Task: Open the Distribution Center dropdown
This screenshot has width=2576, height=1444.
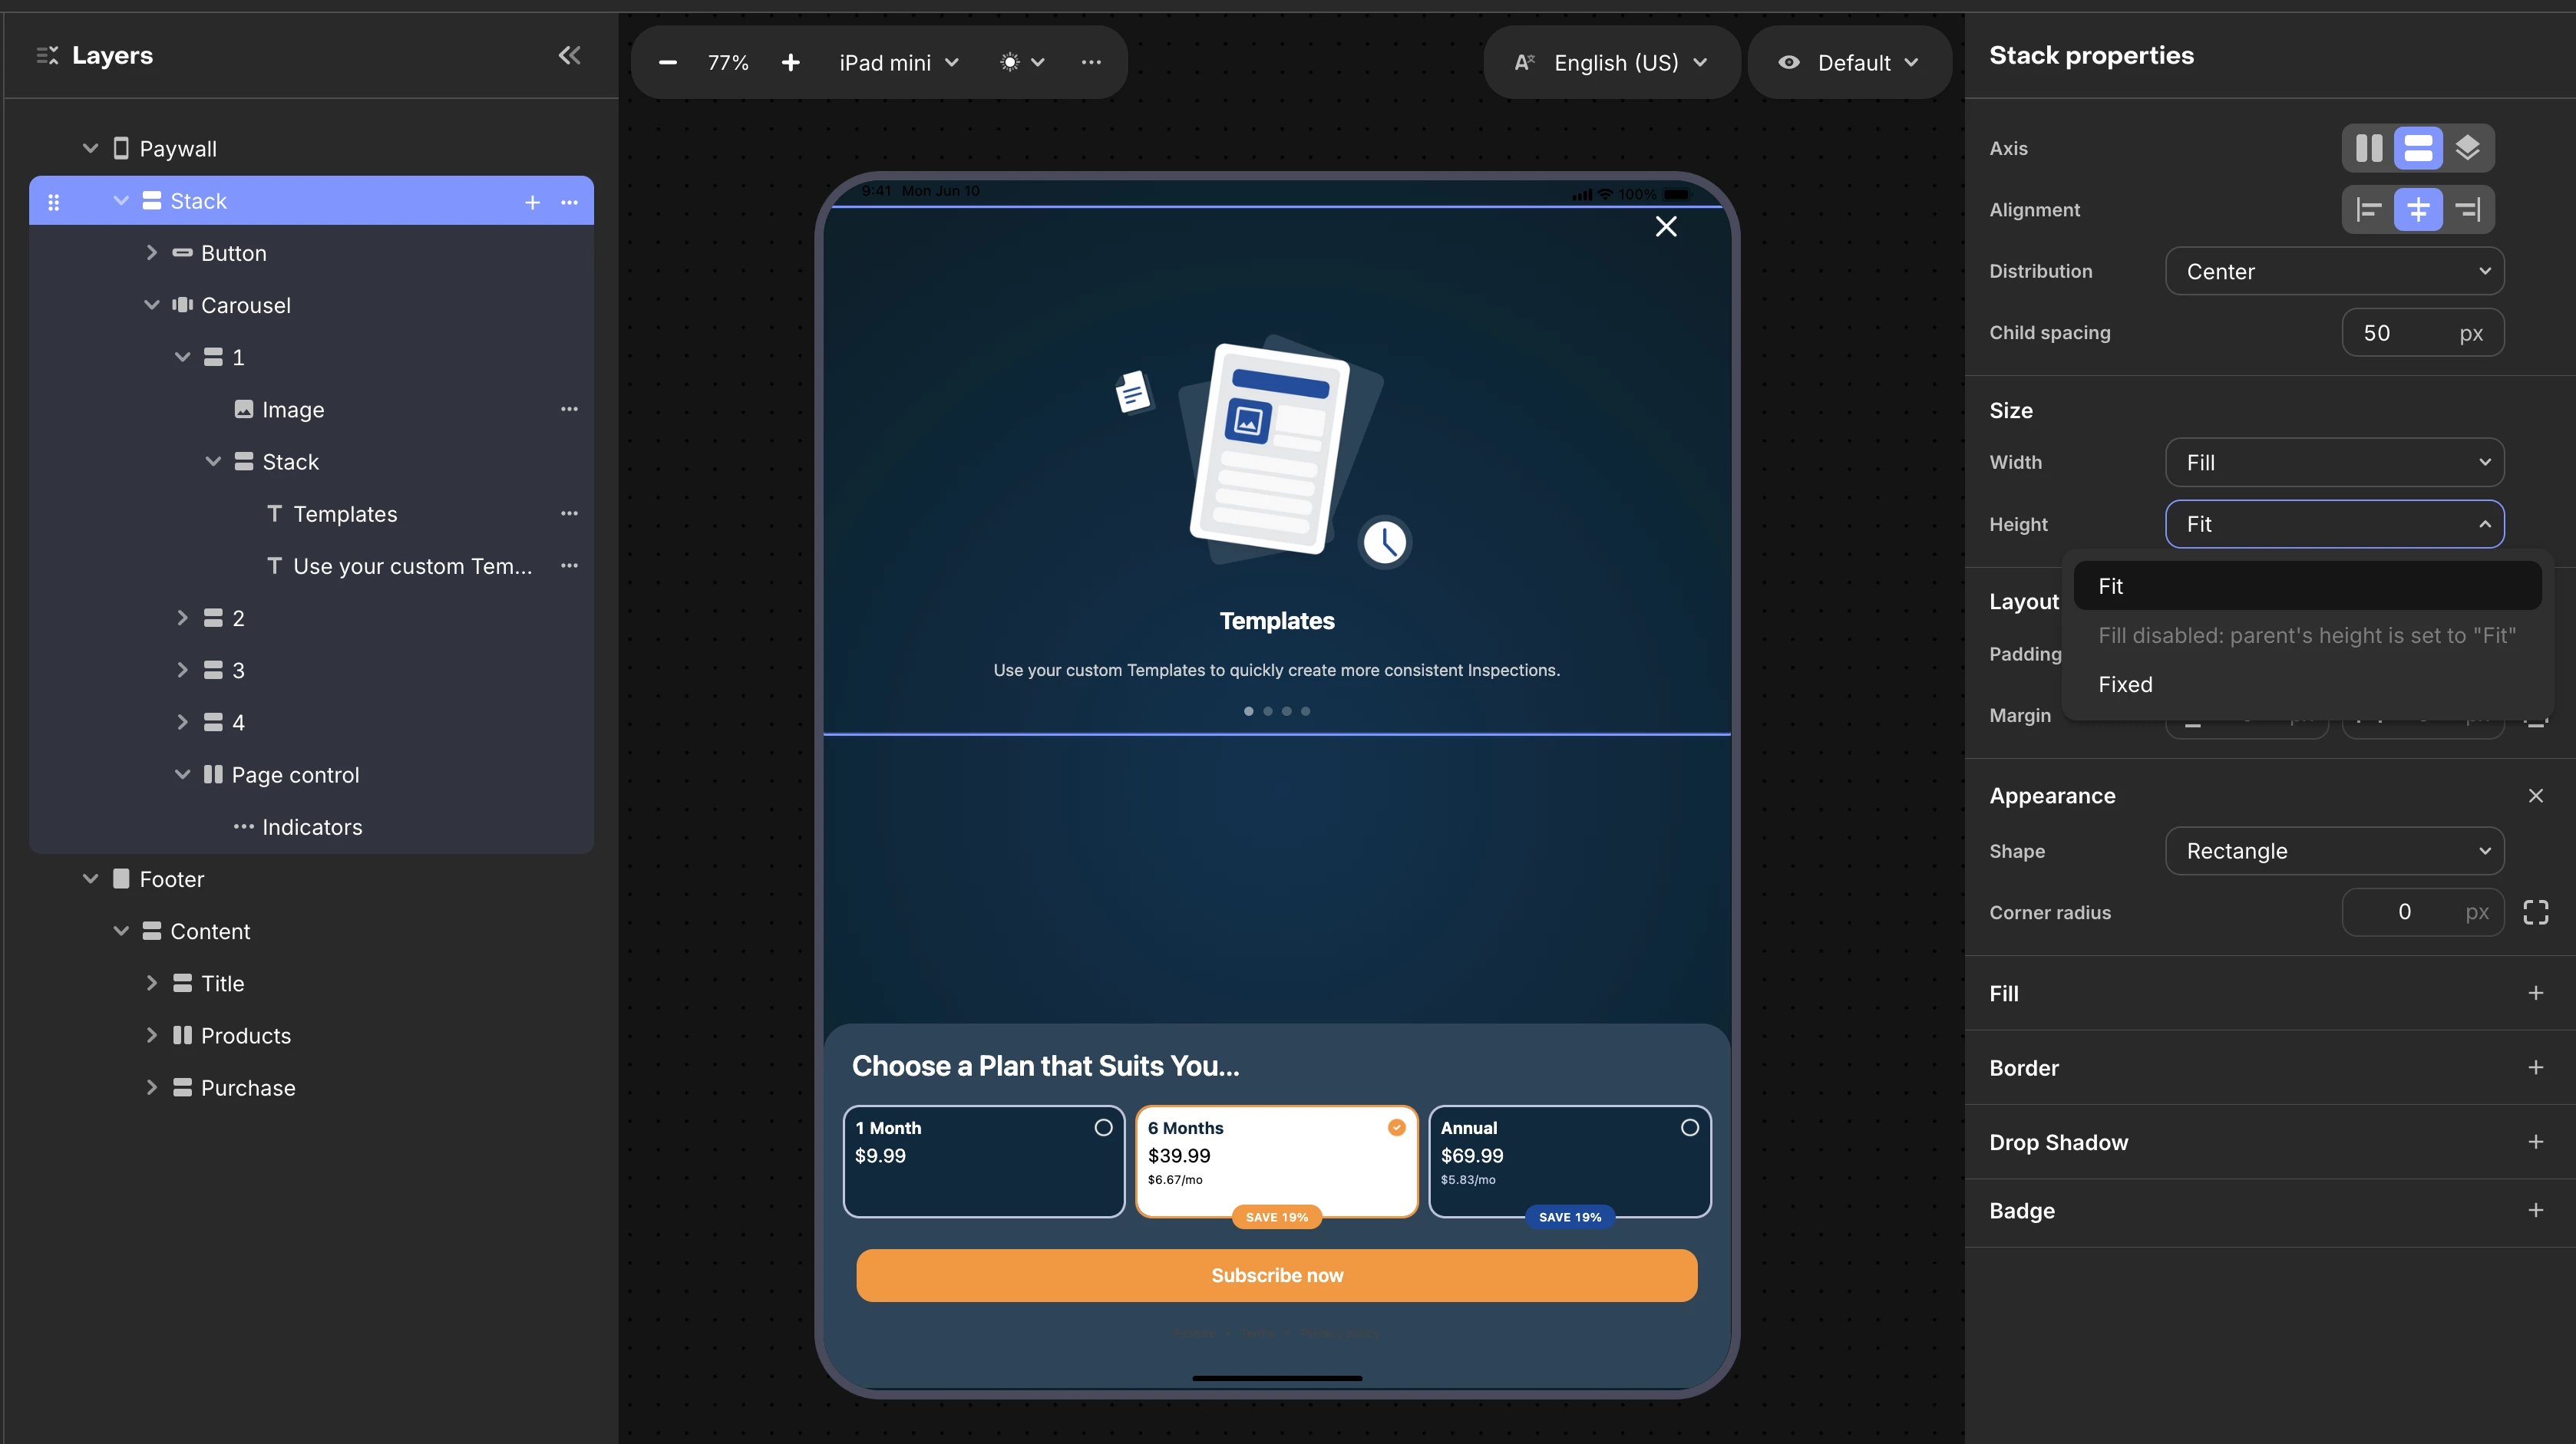Action: pos(2334,272)
